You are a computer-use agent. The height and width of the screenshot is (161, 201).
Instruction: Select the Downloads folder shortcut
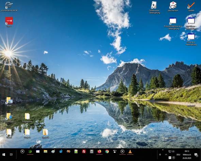(9, 118)
